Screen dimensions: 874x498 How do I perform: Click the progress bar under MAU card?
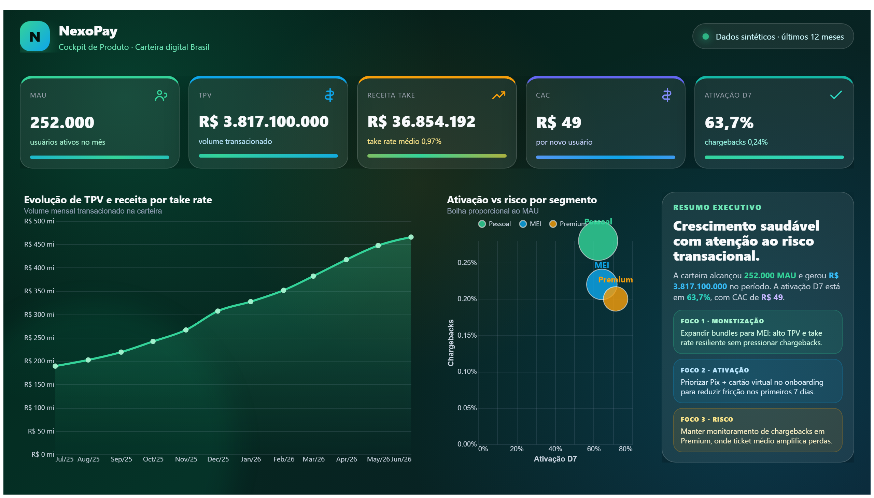(x=100, y=157)
